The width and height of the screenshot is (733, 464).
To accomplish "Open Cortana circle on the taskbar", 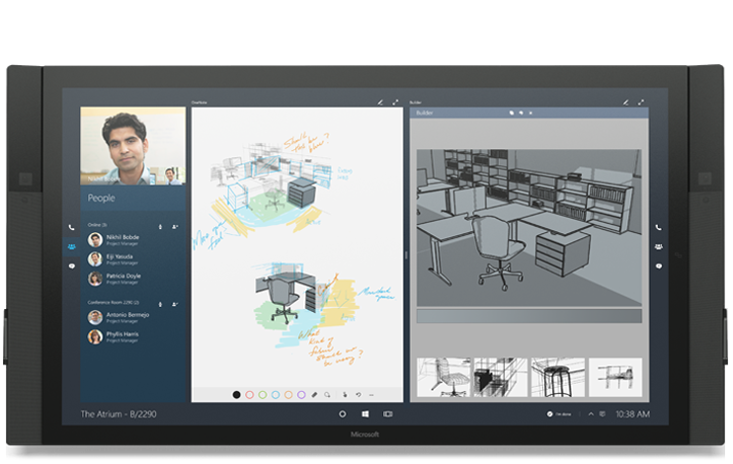I will pyautogui.click(x=342, y=415).
